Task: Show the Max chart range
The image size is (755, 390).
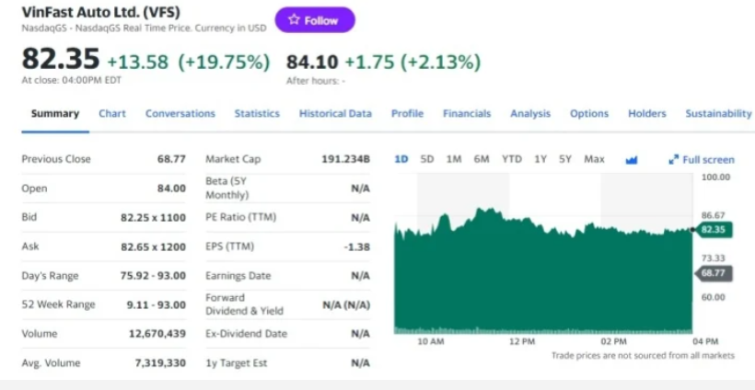Action: pos(594,159)
